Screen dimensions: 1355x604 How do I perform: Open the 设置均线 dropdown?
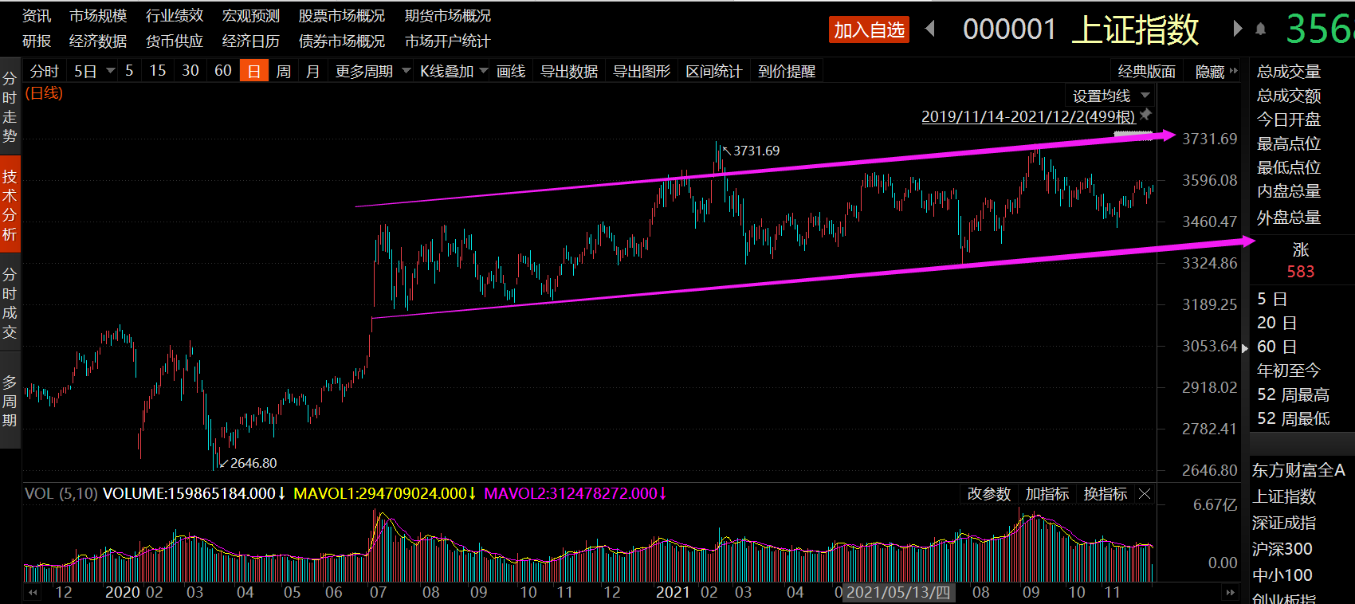1110,96
